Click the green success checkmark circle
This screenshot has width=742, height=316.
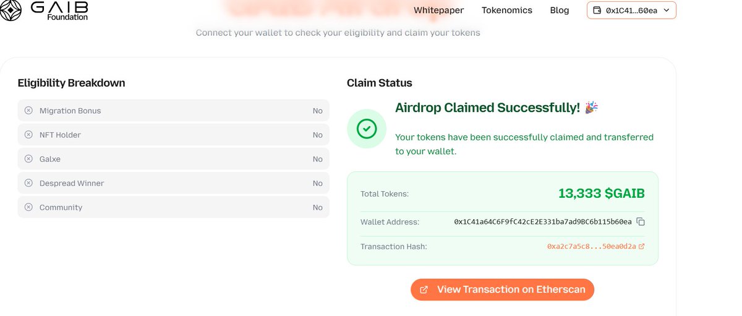click(367, 129)
